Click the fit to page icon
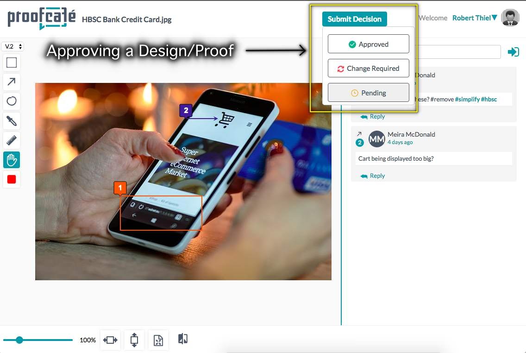The image size is (526, 353). point(158,340)
